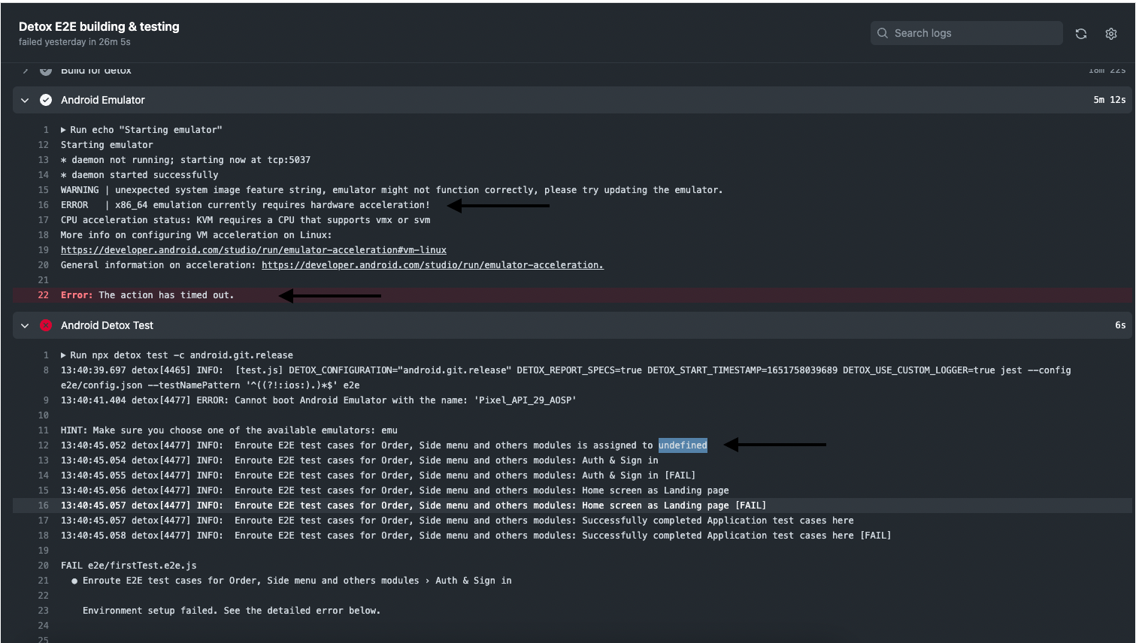Image resolution: width=1136 pixels, height=643 pixels.
Task: Select the highlighted undefined text on line 12
Action: (682, 445)
